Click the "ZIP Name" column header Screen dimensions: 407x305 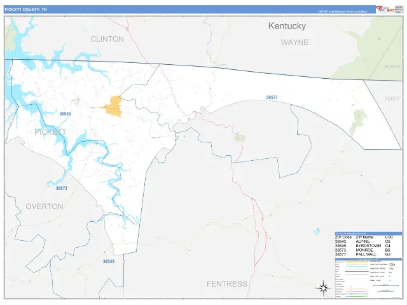[364, 237]
